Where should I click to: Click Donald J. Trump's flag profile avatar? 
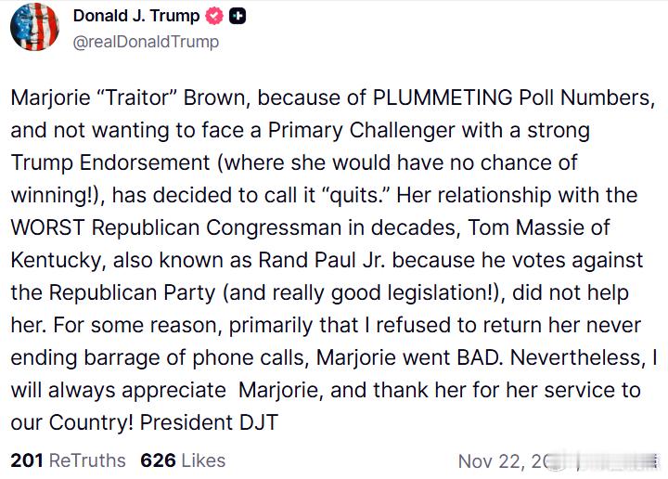(34, 27)
